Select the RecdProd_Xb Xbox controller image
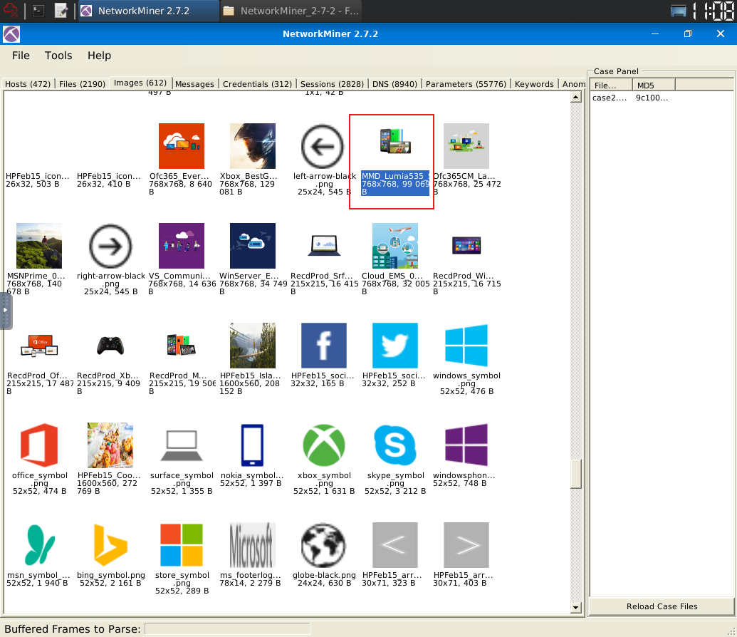The width and height of the screenshot is (737, 637). pos(110,346)
